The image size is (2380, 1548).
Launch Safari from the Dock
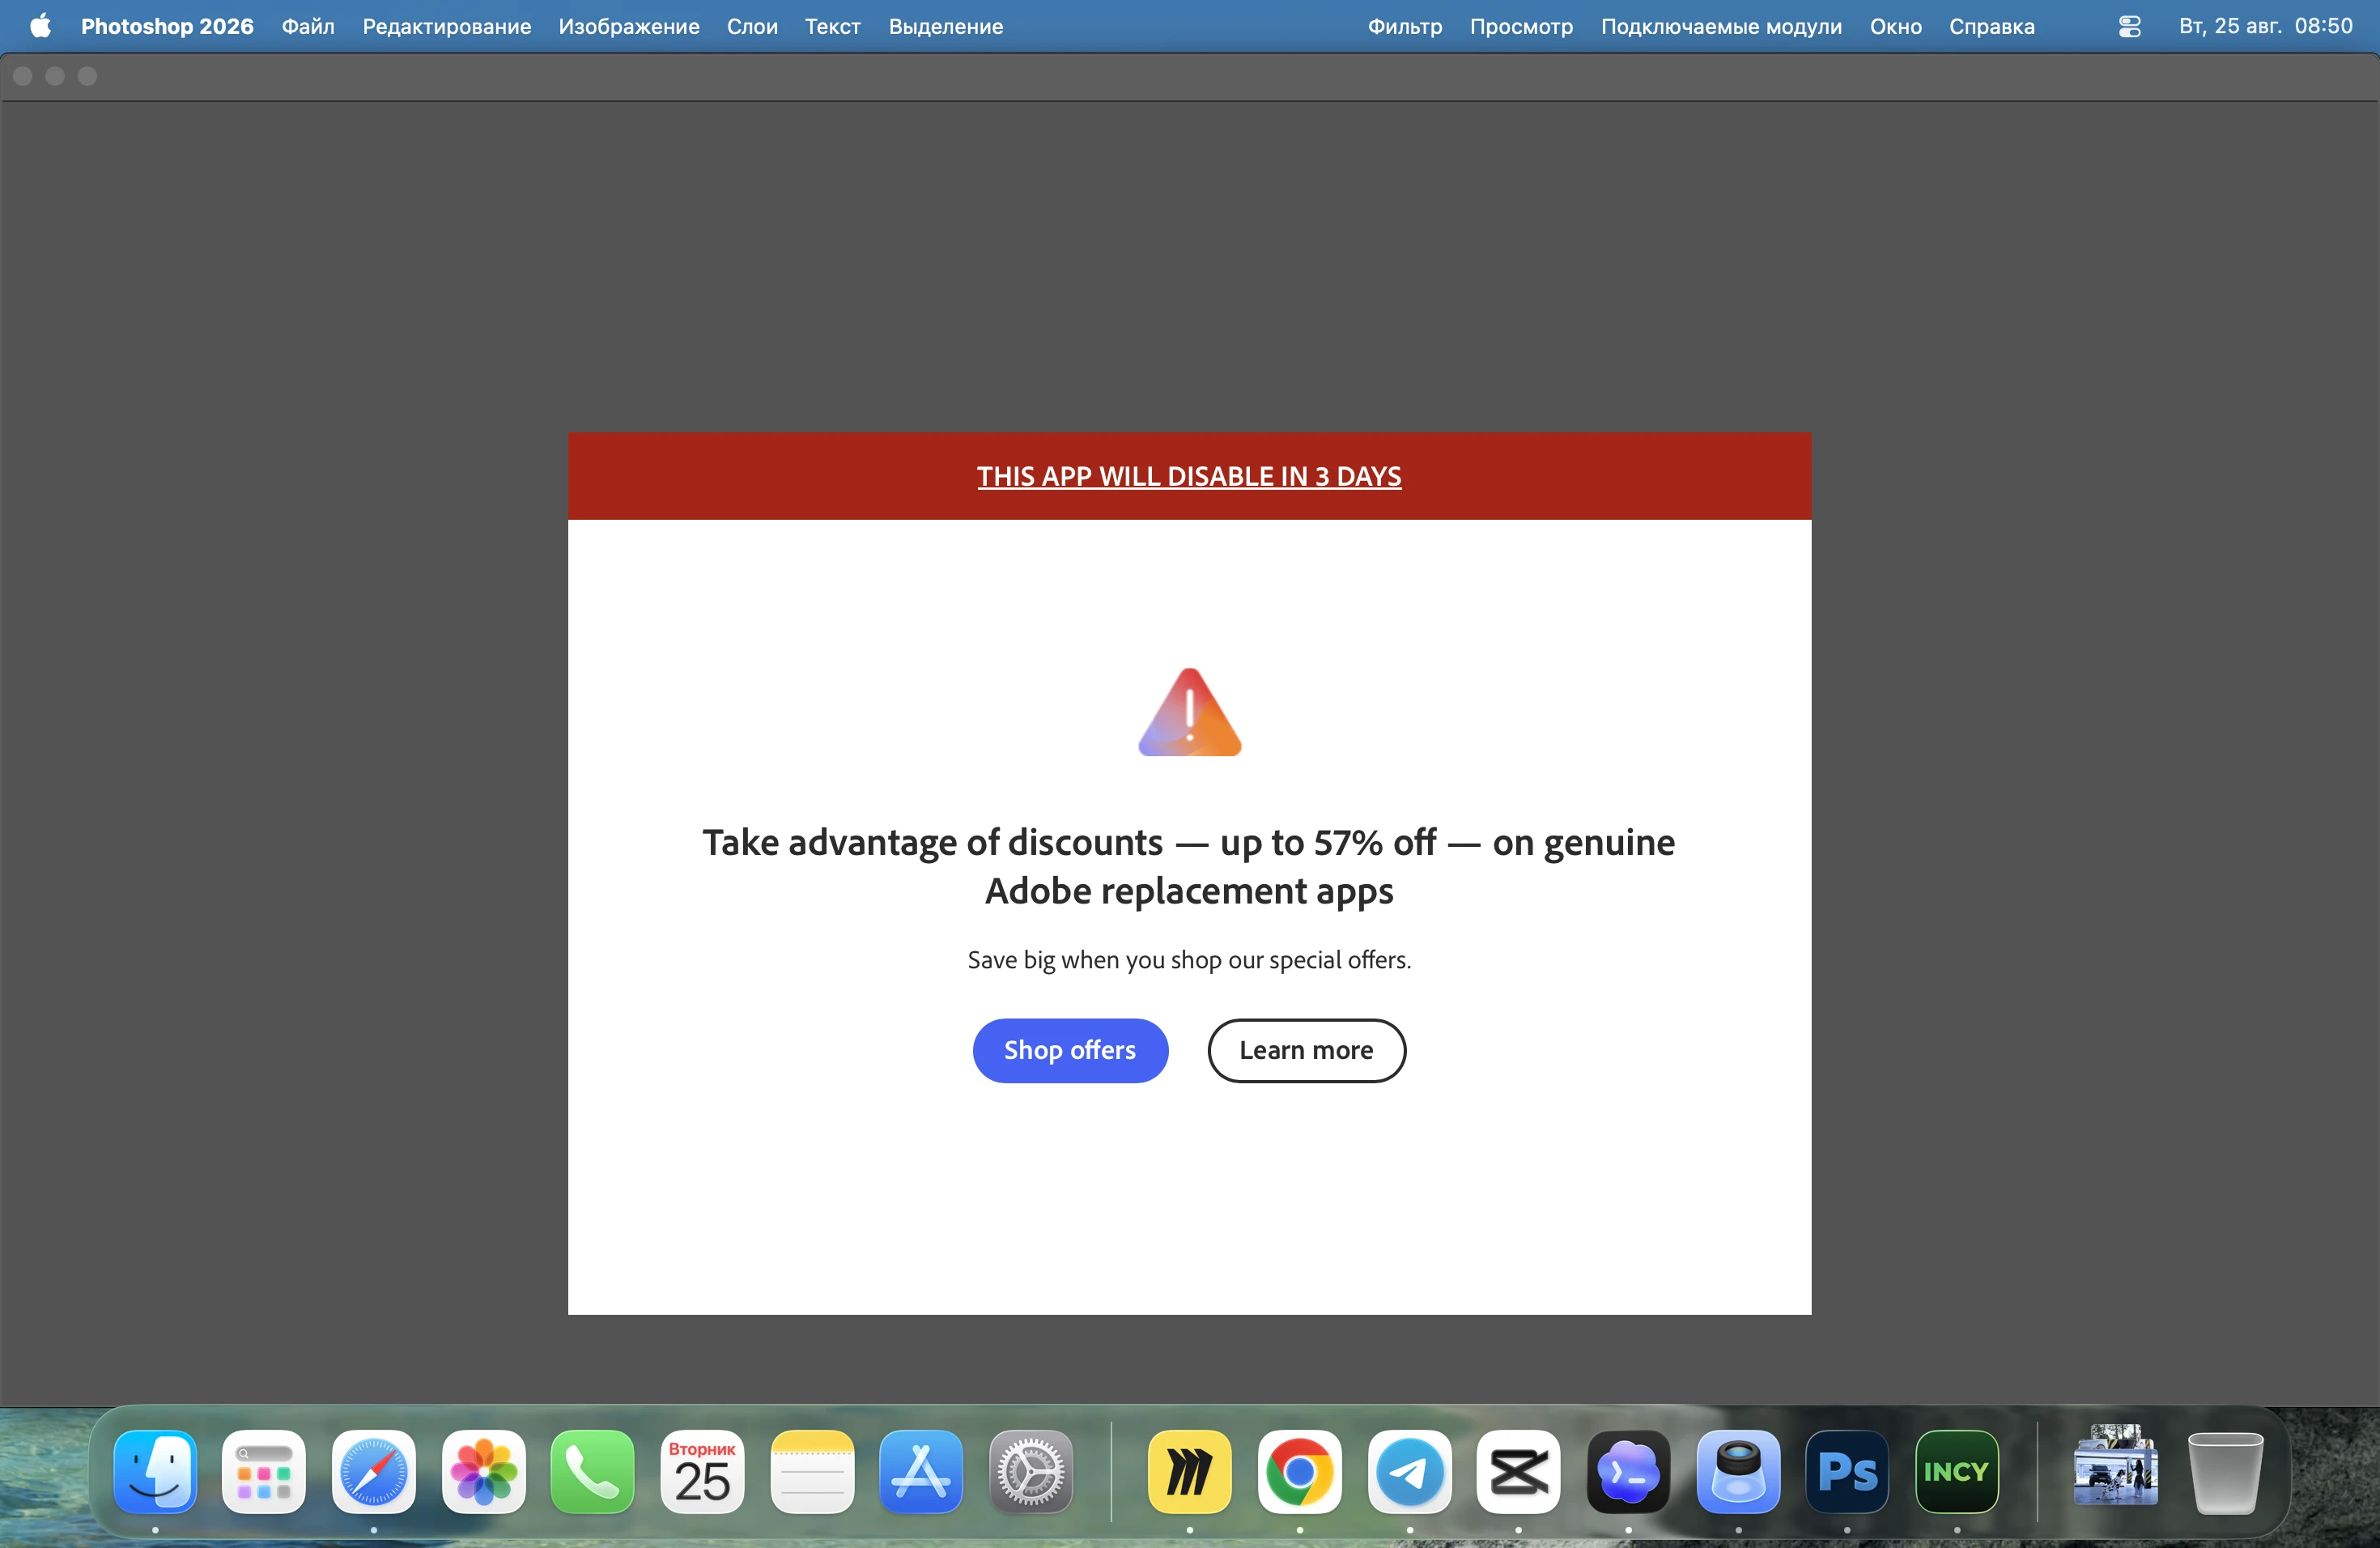tap(374, 1471)
